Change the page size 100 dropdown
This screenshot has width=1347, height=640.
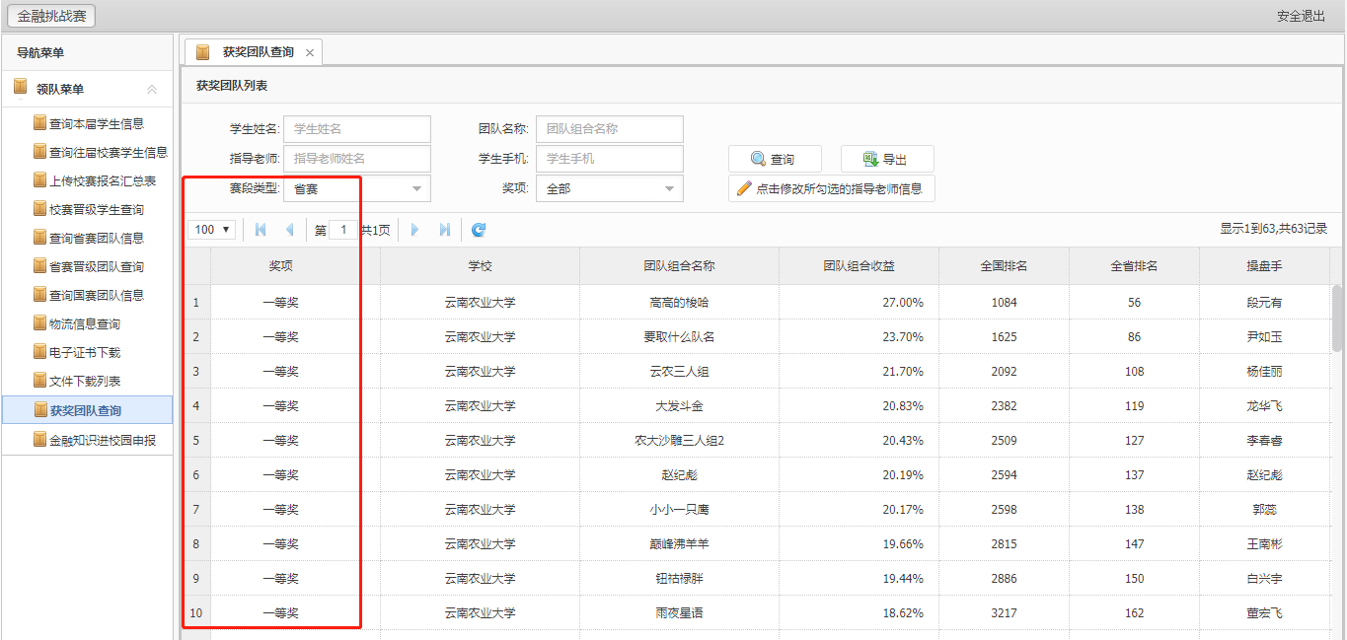click(212, 230)
